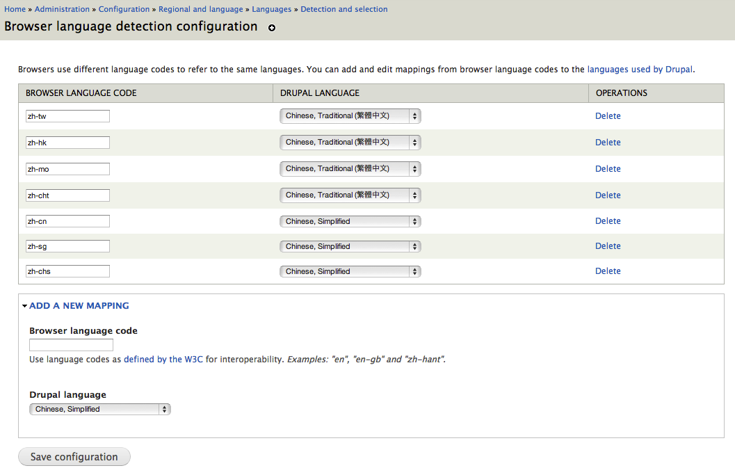
Task: Open Configuration breadcrumb link
Action: (124, 9)
